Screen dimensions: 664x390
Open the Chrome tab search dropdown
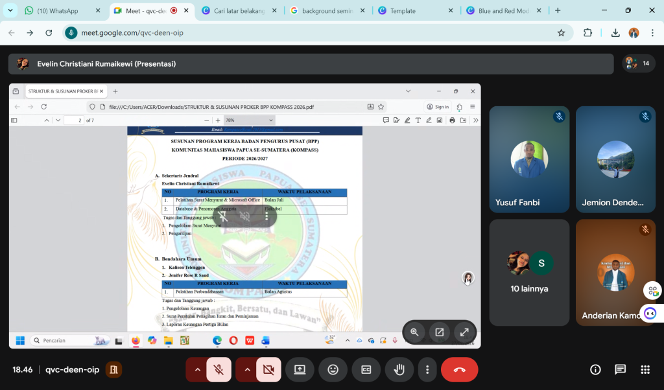click(10, 10)
